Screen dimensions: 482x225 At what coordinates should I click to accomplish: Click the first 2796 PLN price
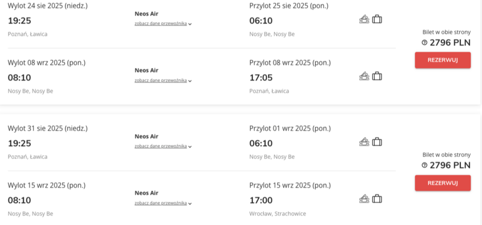pyautogui.click(x=450, y=43)
